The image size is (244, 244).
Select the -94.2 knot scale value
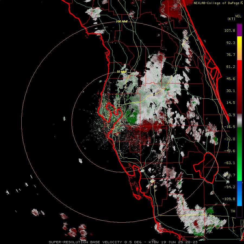point(230,187)
